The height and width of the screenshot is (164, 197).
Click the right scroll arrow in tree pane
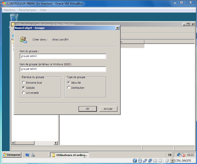56,143
